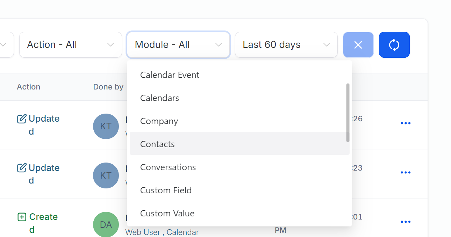Choose Conversations in the module list

coord(239,167)
